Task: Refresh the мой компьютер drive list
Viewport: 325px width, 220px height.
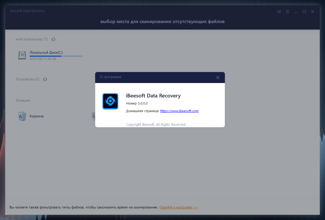Action: [53, 39]
